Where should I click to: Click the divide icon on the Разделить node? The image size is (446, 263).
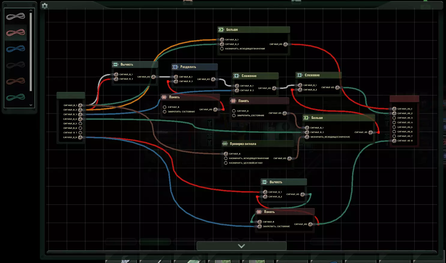point(175,67)
